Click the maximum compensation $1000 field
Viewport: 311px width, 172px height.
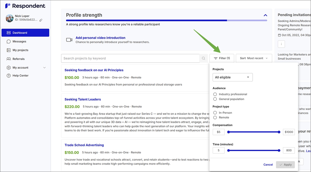click(289, 132)
